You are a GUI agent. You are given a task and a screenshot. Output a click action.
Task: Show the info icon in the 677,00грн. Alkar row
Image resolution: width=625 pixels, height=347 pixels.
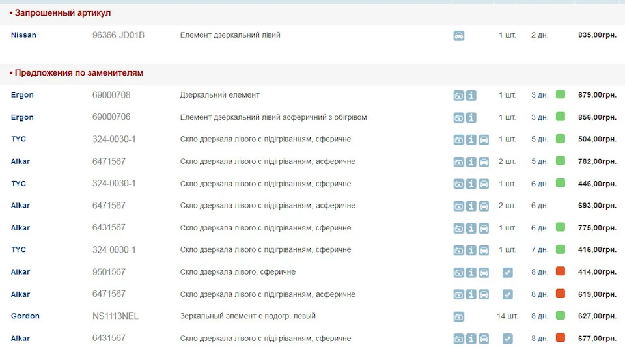point(471,339)
